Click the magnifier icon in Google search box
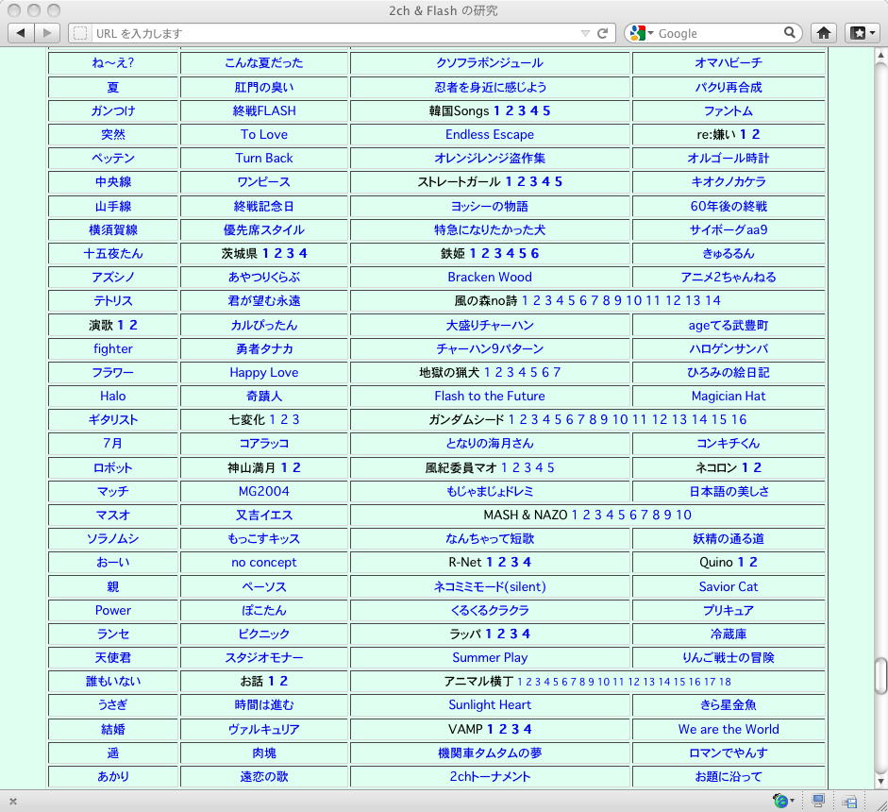Image resolution: width=888 pixels, height=812 pixels. coord(790,32)
